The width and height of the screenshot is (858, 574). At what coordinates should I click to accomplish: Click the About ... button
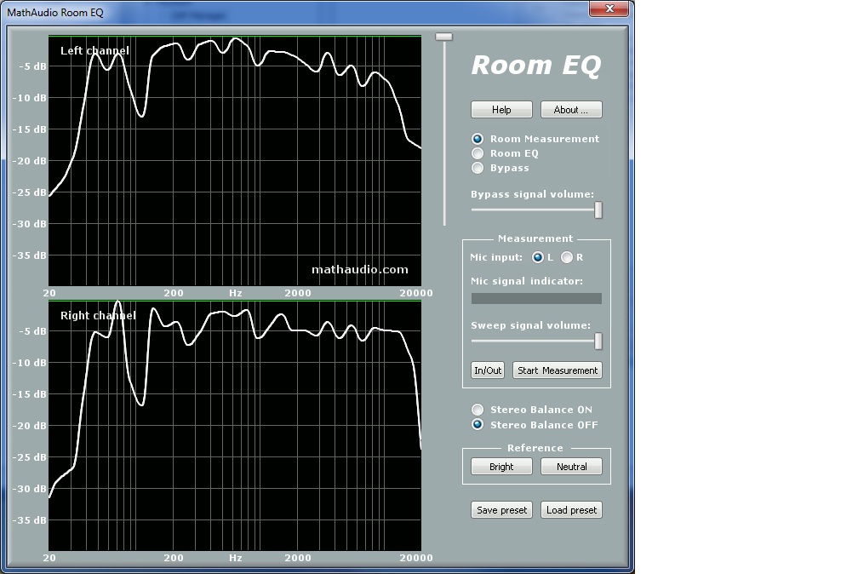[570, 110]
